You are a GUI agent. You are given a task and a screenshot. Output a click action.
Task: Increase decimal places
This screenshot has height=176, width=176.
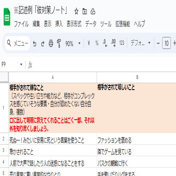[114, 43]
